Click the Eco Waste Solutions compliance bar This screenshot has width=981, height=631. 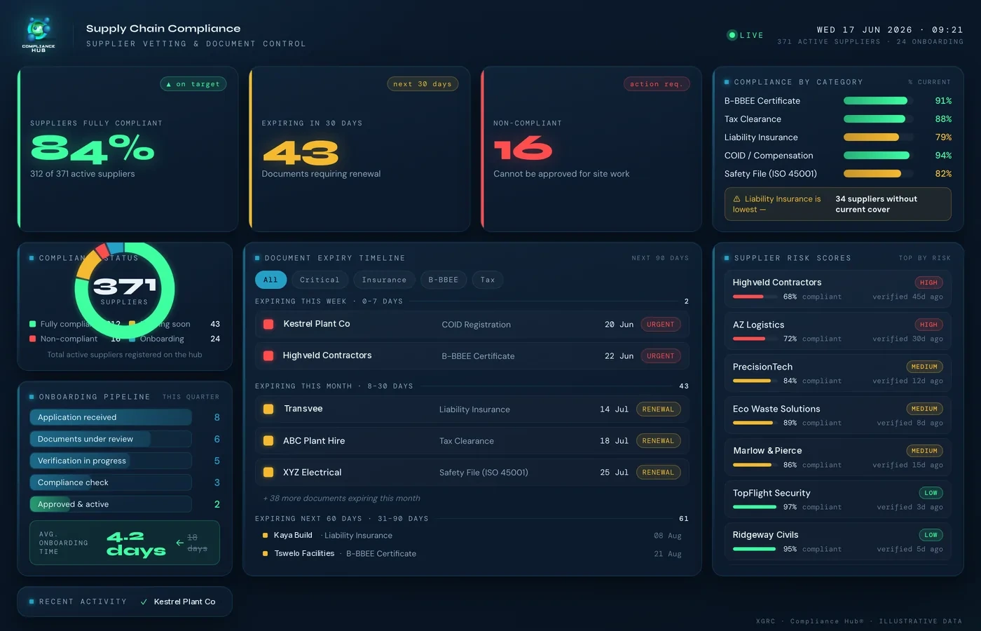[755, 423]
